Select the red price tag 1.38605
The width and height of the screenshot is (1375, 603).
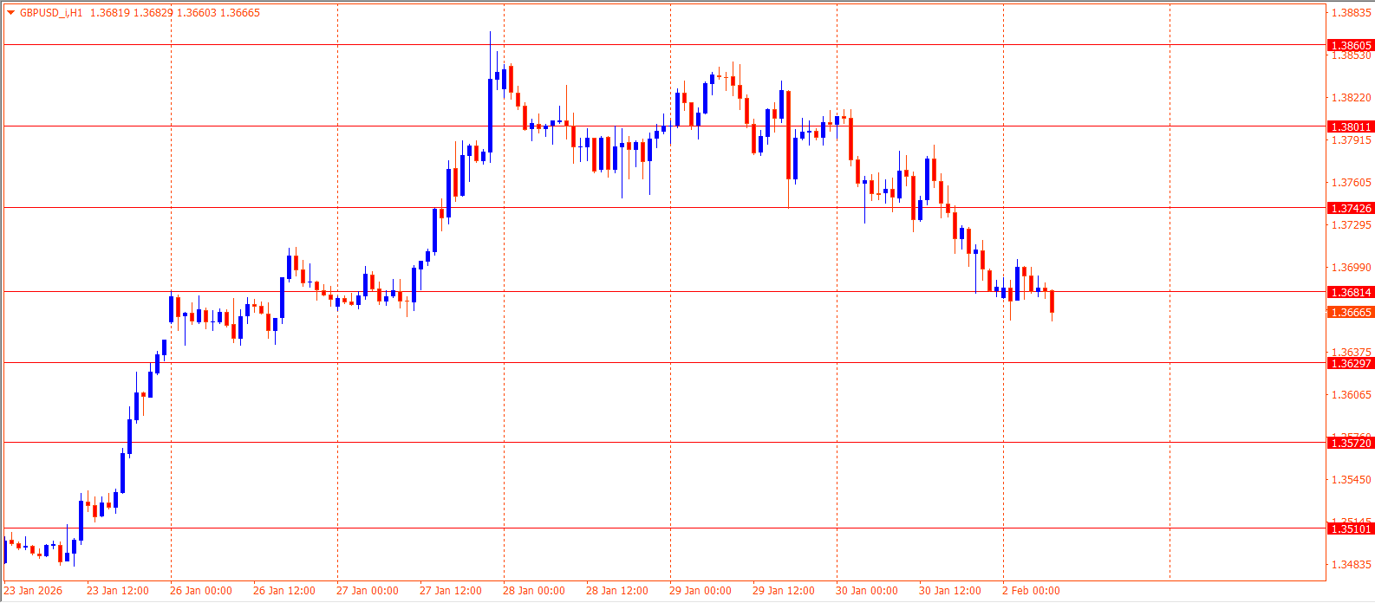pos(1351,45)
